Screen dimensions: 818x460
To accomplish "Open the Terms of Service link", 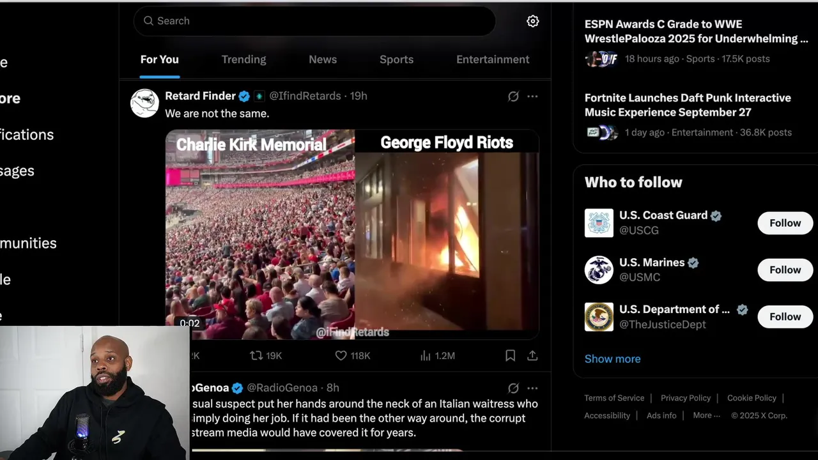I will tap(614, 398).
